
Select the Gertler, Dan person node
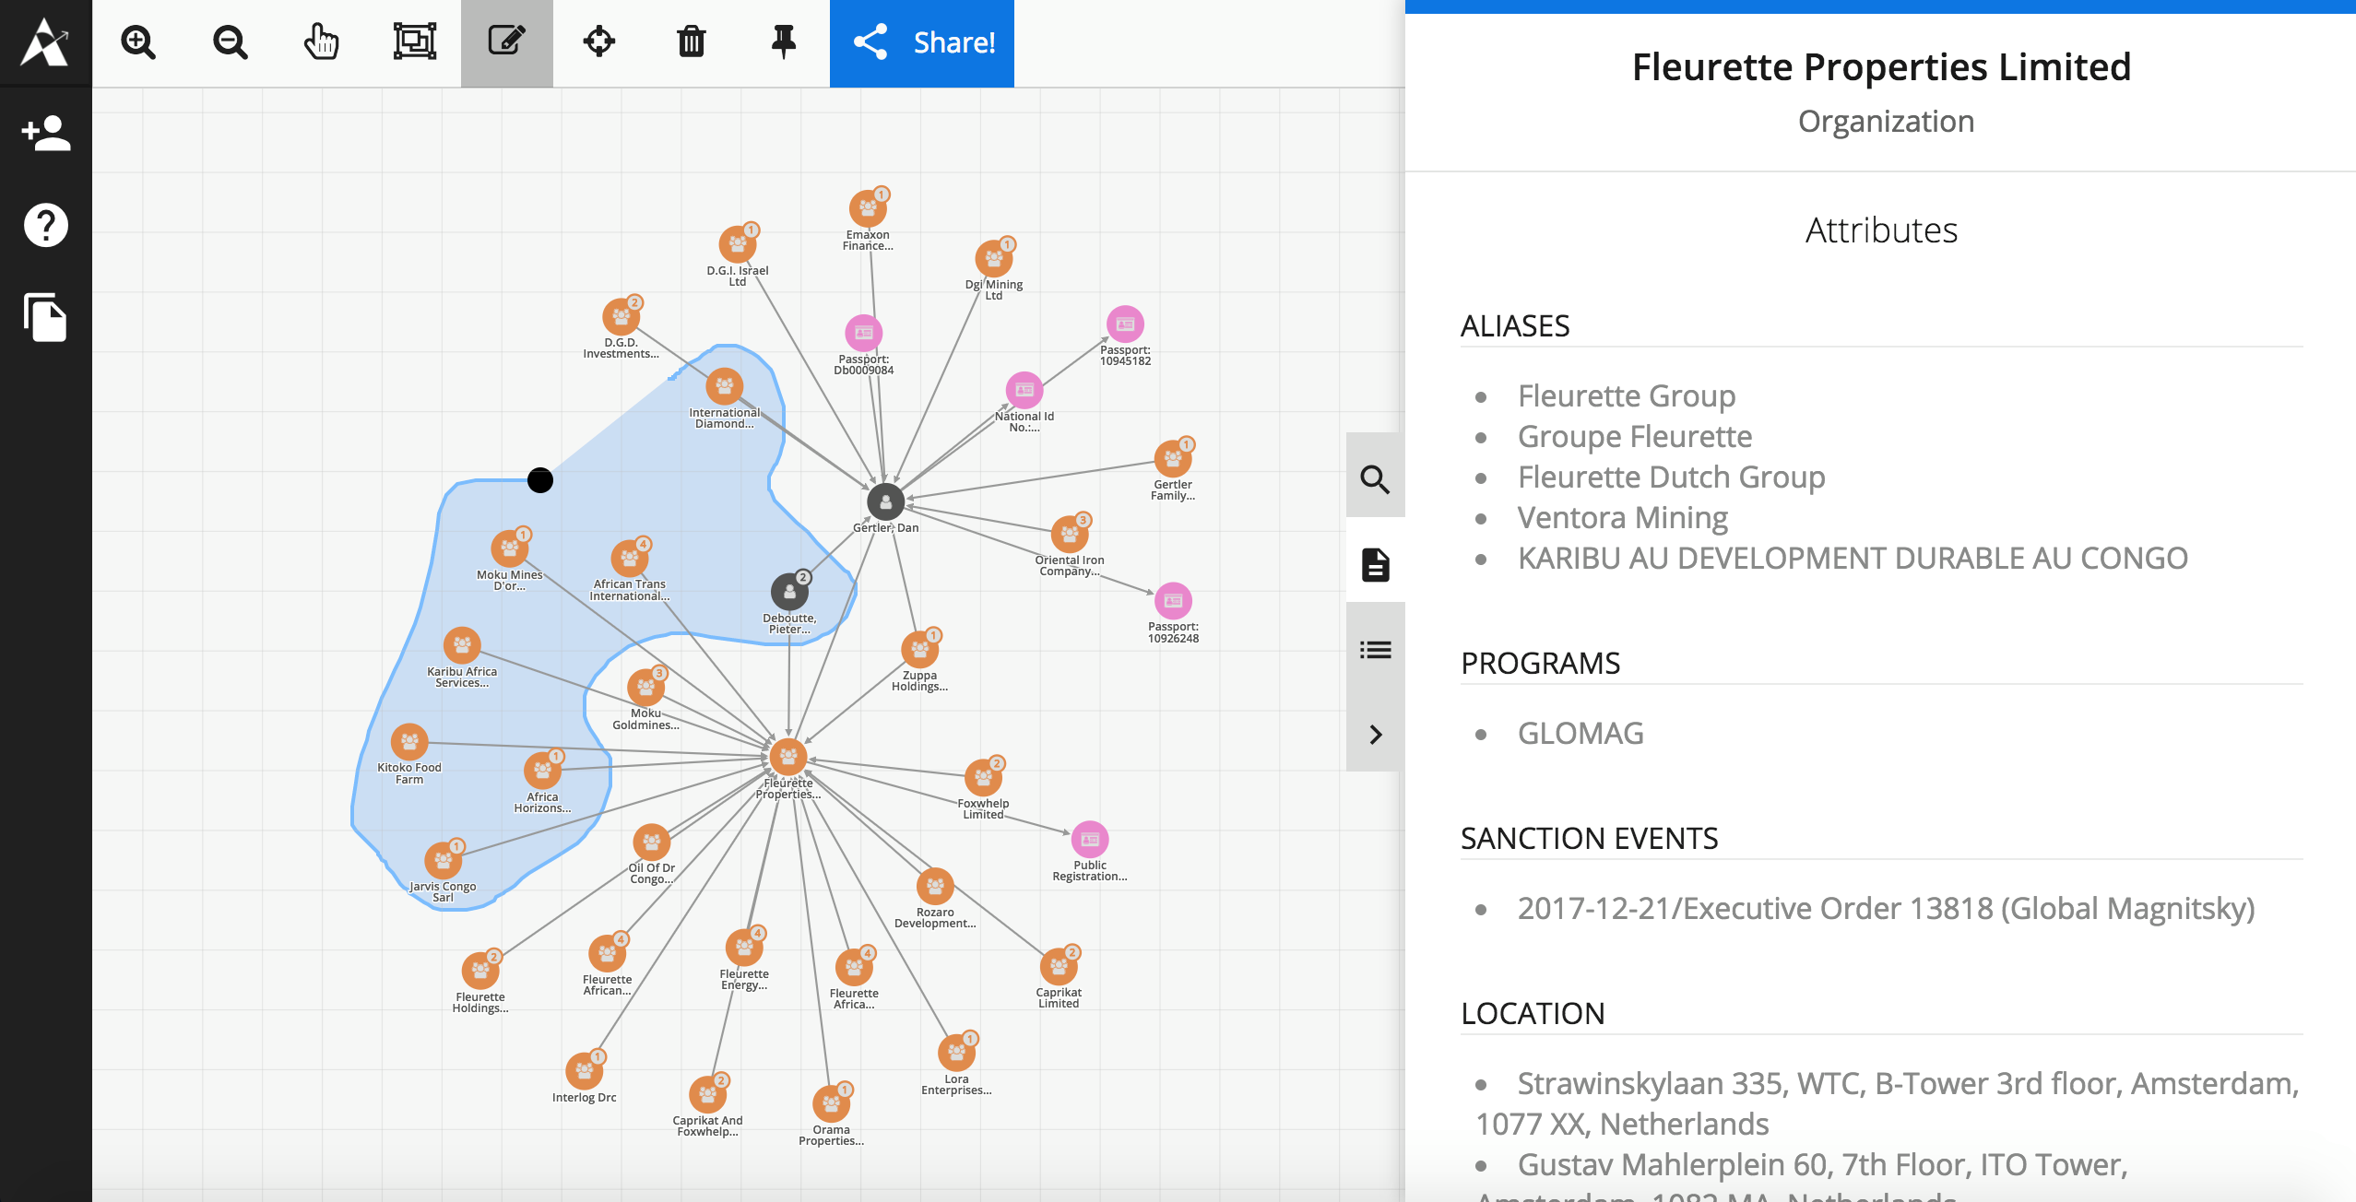(885, 502)
